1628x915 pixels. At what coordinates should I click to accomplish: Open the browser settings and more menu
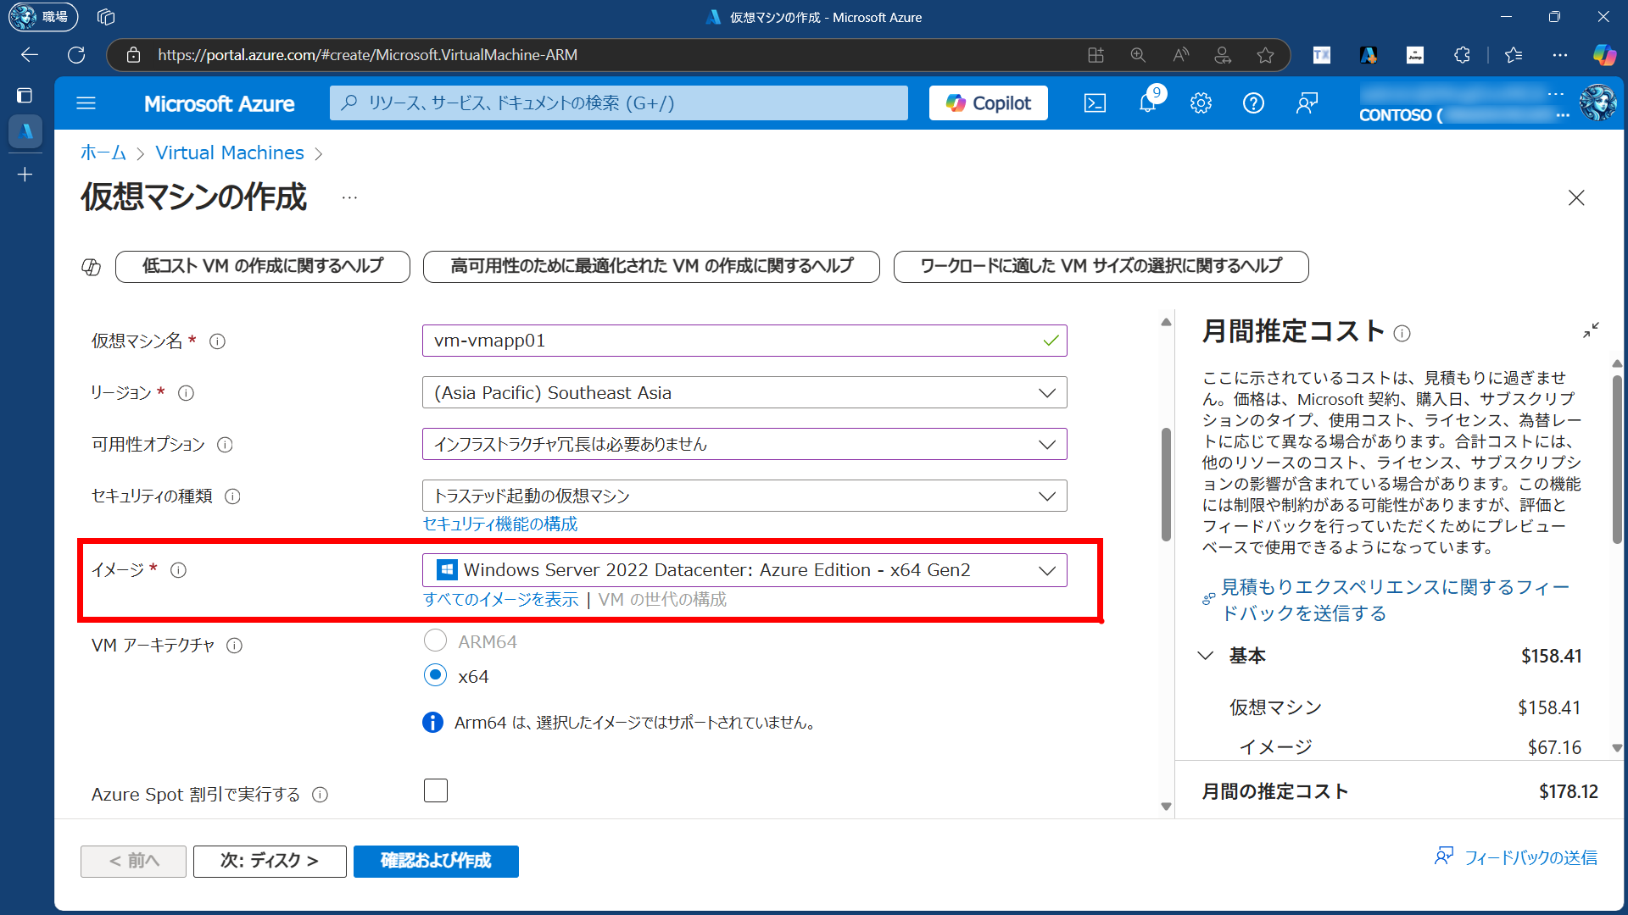coord(1560,55)
